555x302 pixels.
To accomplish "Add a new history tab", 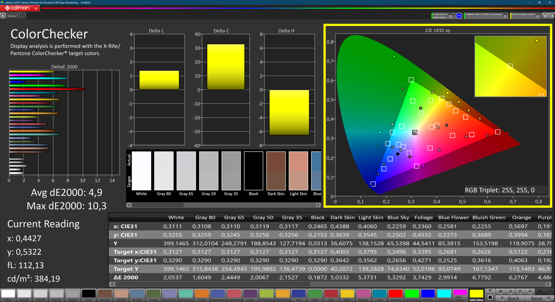I will point(23,16).
